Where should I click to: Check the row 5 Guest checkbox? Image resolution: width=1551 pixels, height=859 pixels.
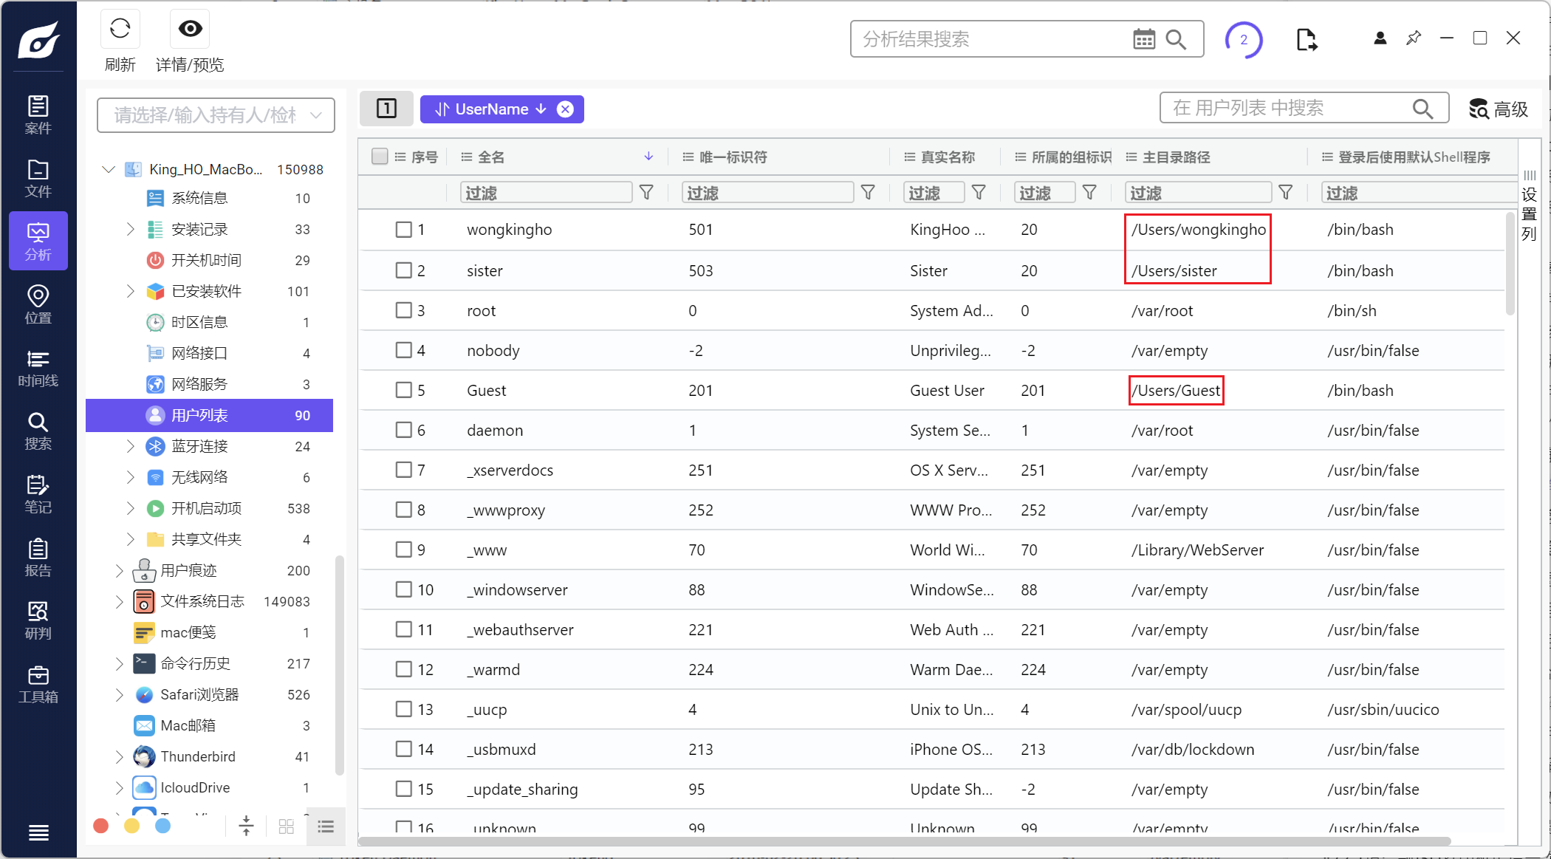403,390
